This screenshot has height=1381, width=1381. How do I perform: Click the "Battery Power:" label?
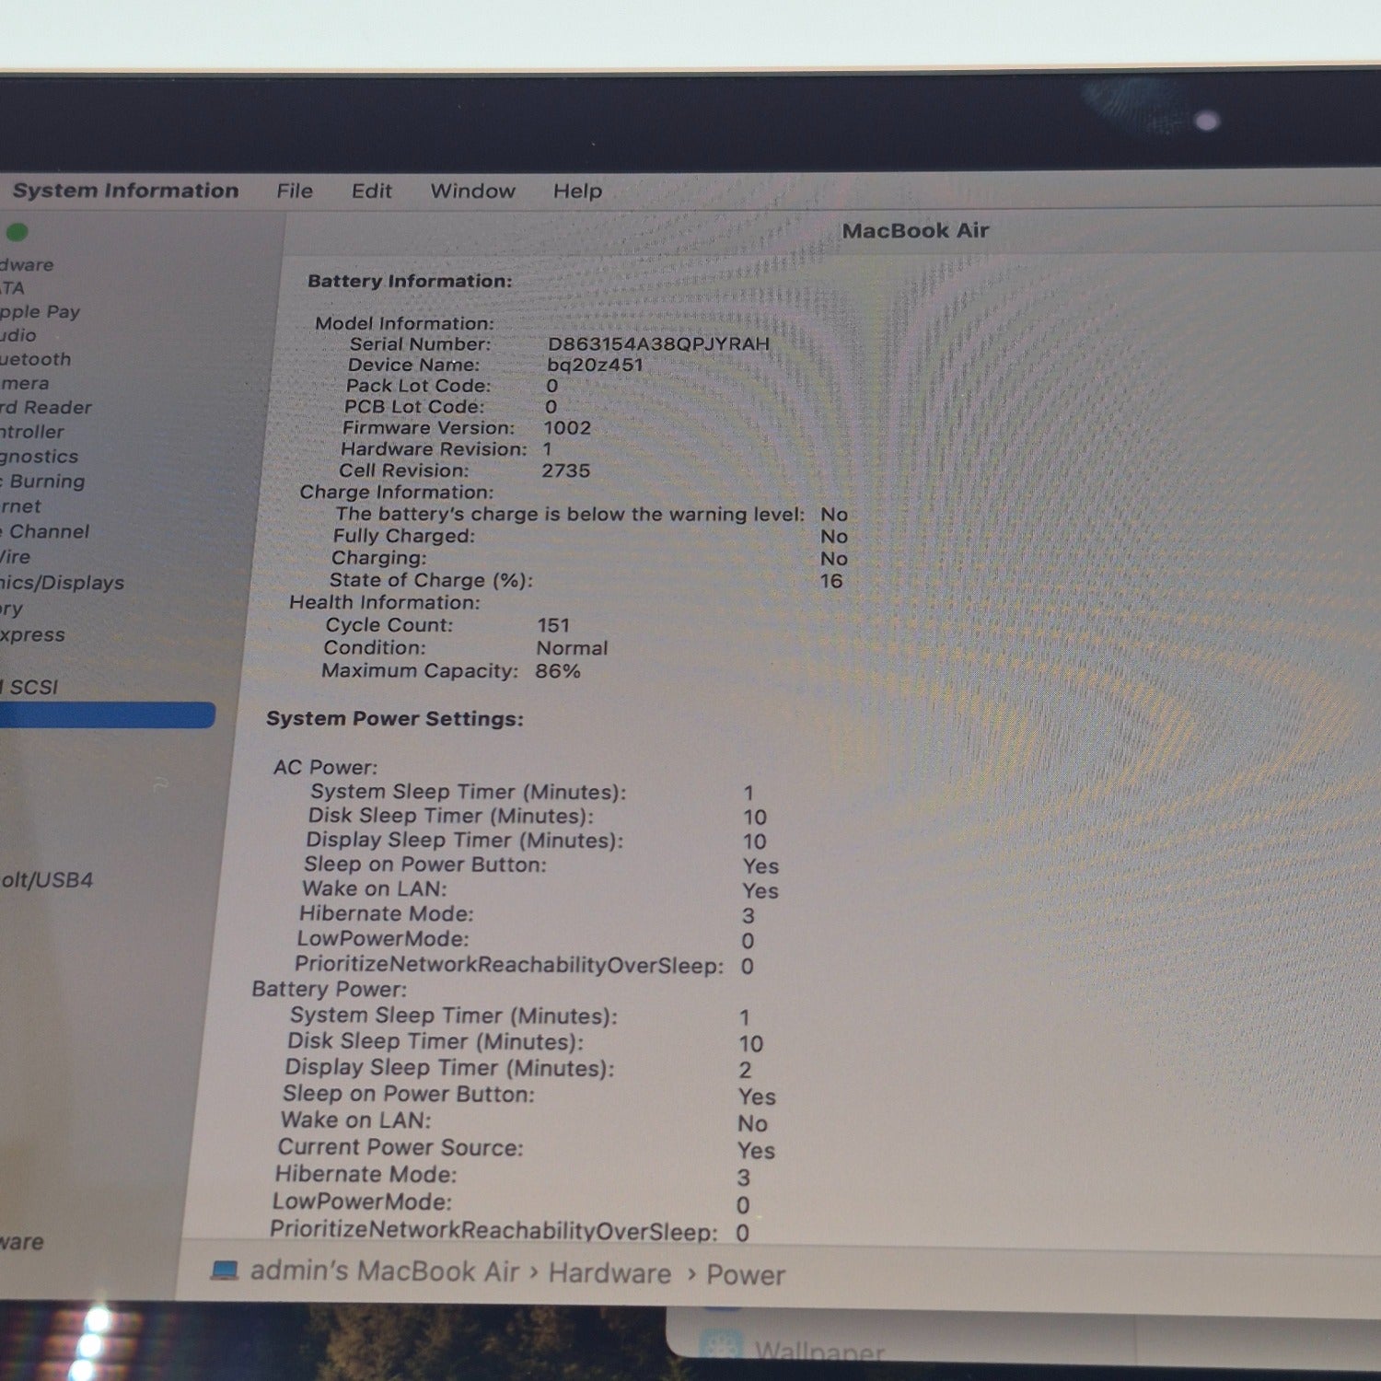329,990
